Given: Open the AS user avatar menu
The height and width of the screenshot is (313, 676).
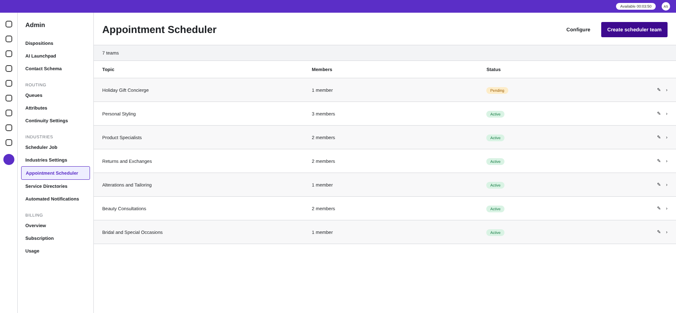Looking at the screenshot, I should click(x=666, y=6).
